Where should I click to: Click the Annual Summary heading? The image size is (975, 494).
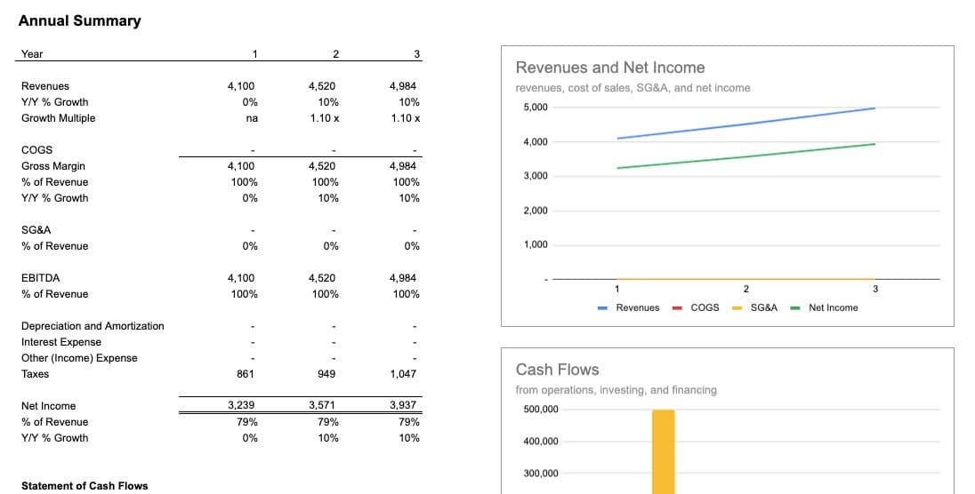pos(79,20)
